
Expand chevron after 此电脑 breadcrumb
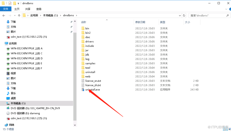[40, 15]
